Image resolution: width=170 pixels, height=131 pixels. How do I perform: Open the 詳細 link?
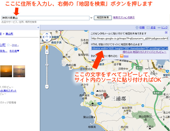click(15, 45)
